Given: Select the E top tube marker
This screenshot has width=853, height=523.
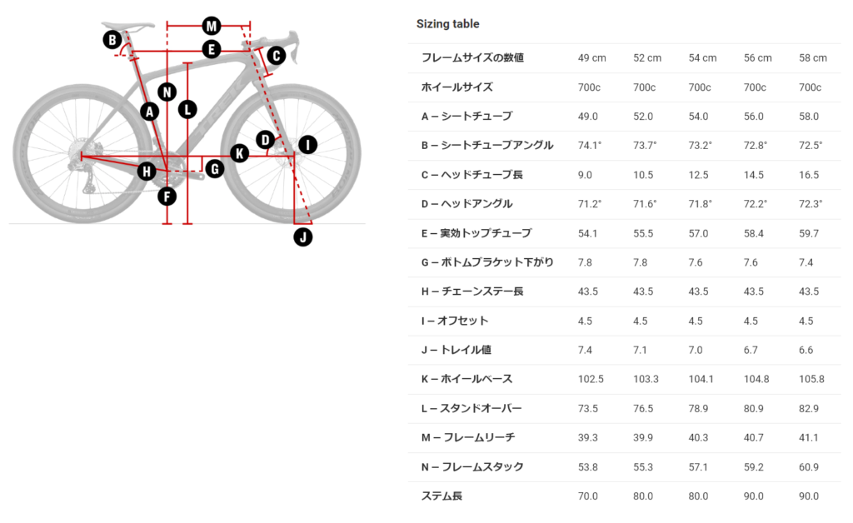Looking at the screenshot, I should coord(211,50).
